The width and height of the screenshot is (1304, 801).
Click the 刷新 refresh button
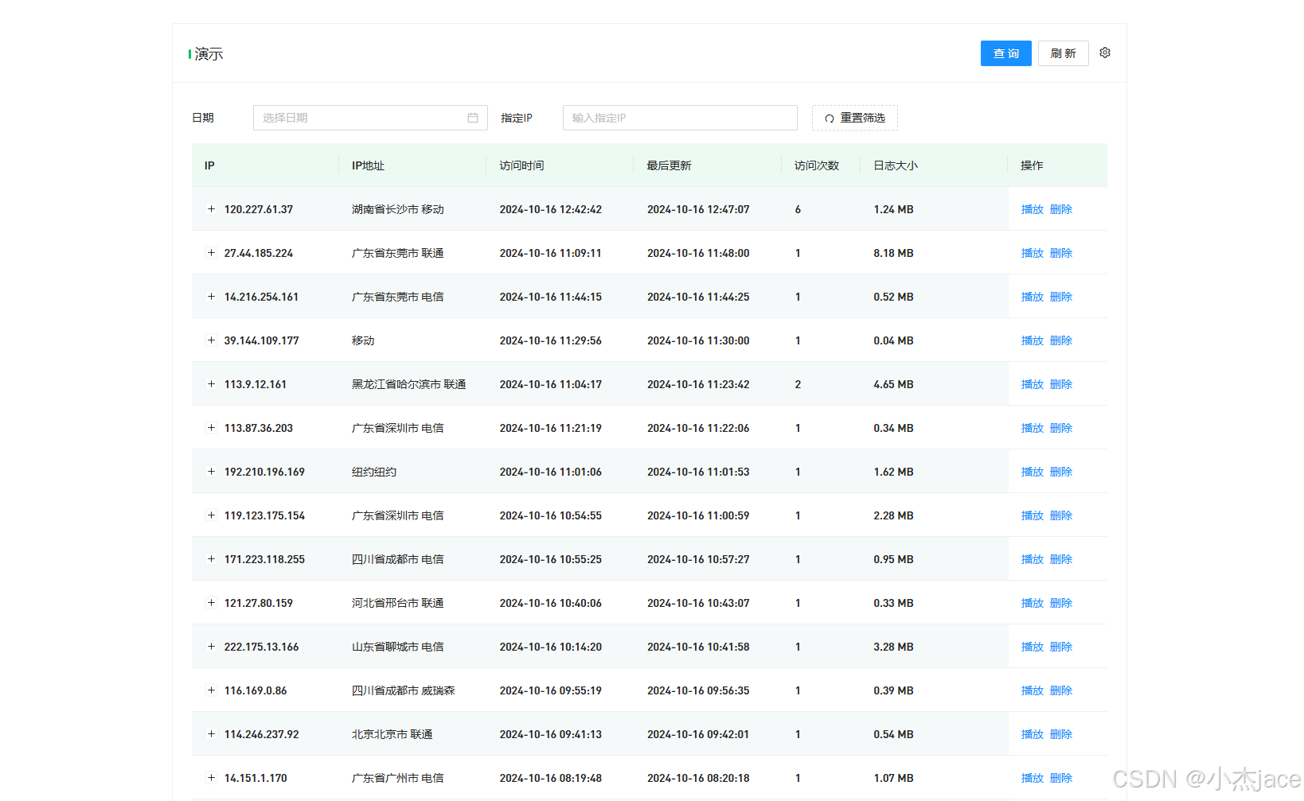tap(1063, 53)
